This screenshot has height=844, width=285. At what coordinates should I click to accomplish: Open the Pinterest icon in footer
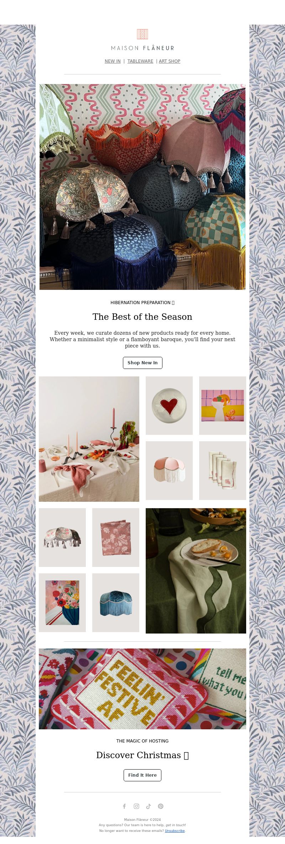[x=161, y=806]
